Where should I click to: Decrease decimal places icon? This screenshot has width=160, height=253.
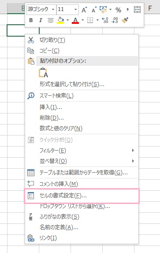click(x=115, y=20)
